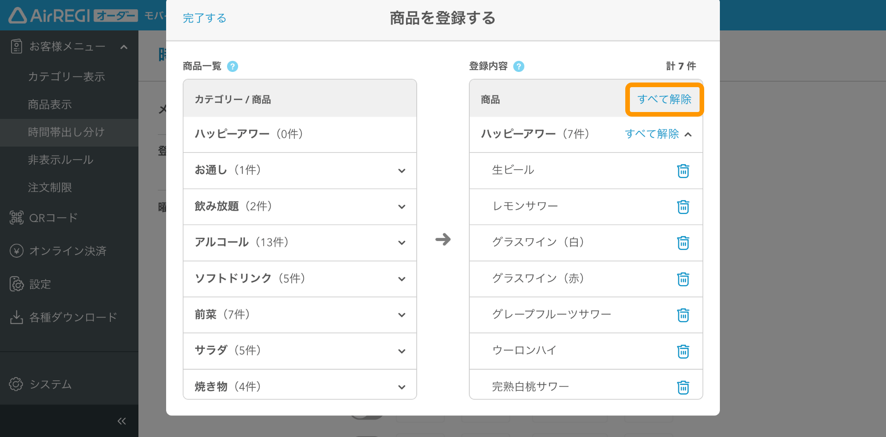Remove レモンサワー with trash icon

tap(683, 207)
